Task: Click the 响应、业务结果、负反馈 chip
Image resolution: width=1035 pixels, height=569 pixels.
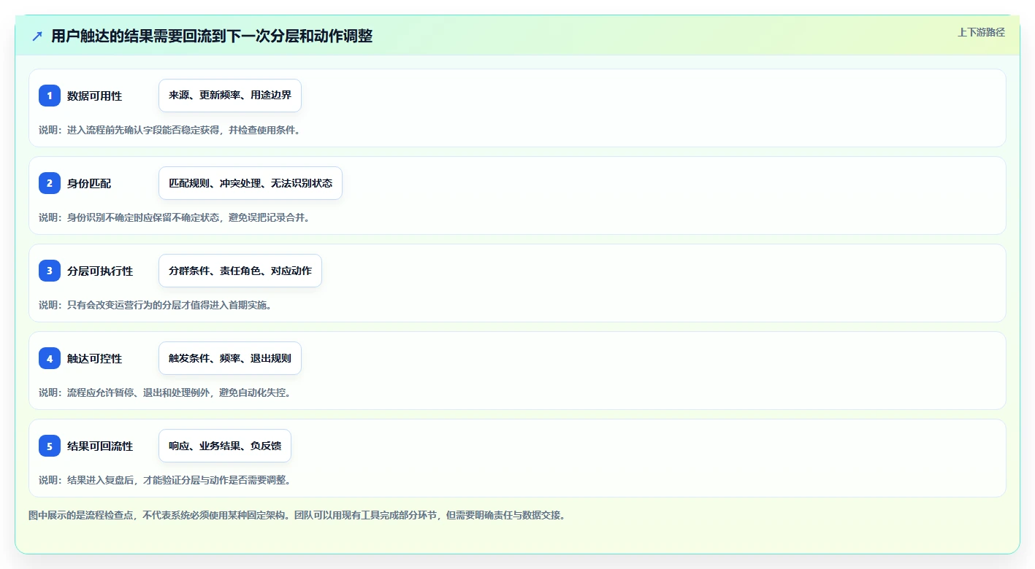Action: pyautogui.click(x=225, y=446)
